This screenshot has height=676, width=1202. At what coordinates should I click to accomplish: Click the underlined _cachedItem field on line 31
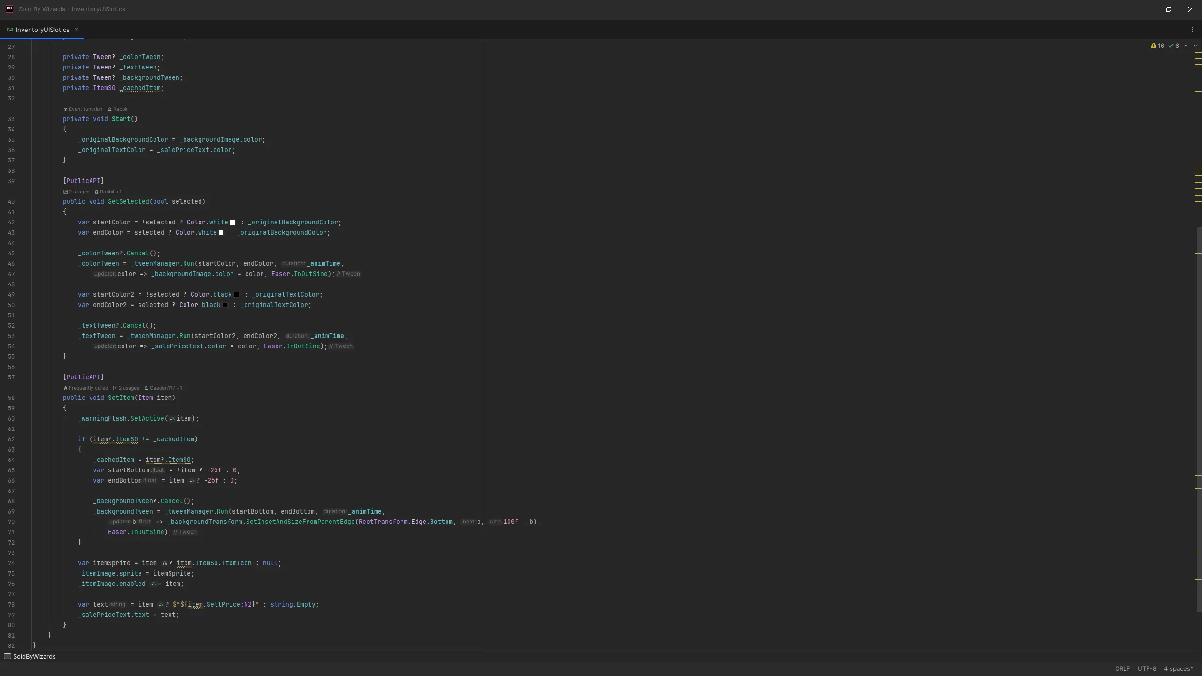point(139,88)
